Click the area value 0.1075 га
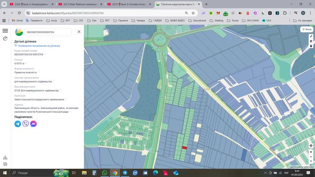 pyautogui.click(x=19, y=64)
